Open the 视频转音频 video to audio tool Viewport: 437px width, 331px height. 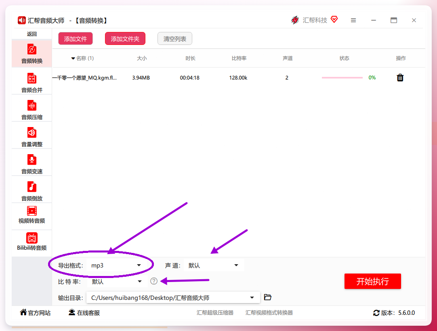[x=32, y=215]
